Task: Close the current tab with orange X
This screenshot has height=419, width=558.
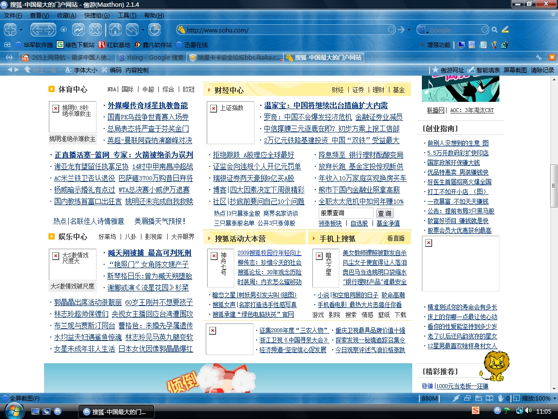Action: (x=552, y=57)
